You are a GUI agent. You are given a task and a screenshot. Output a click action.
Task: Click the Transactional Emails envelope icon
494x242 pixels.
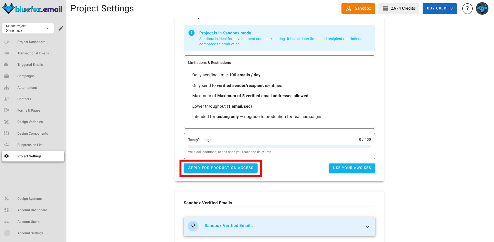7,53
